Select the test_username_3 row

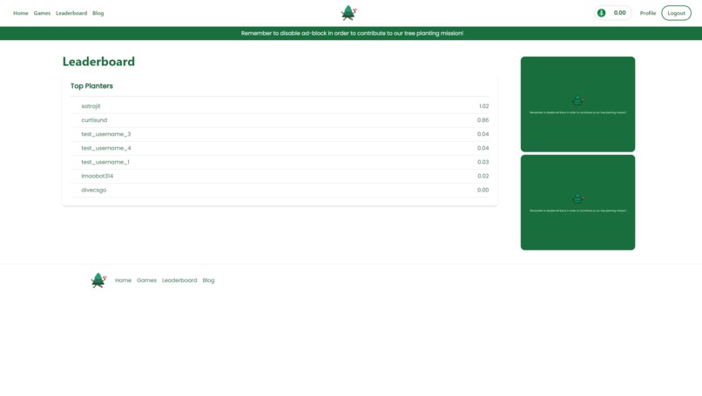pyautogui.click(x=280, y=134)
